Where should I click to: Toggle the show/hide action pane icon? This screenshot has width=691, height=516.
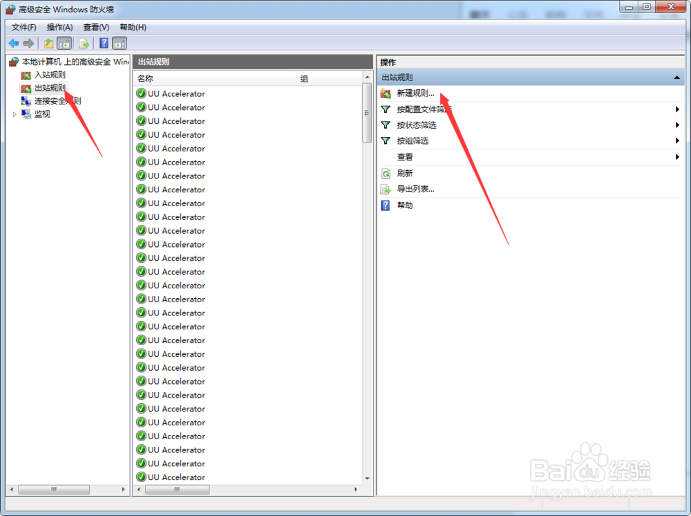pos(120,43)
